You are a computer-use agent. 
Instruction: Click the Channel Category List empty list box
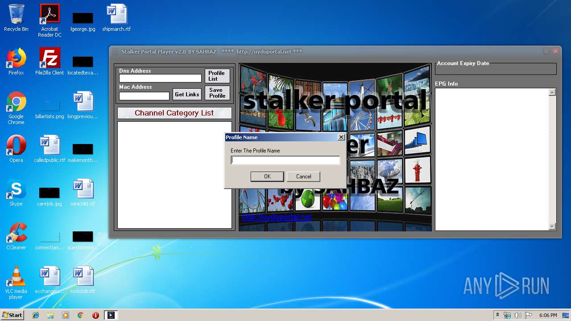pyautogui.click(x=174, y=175)
